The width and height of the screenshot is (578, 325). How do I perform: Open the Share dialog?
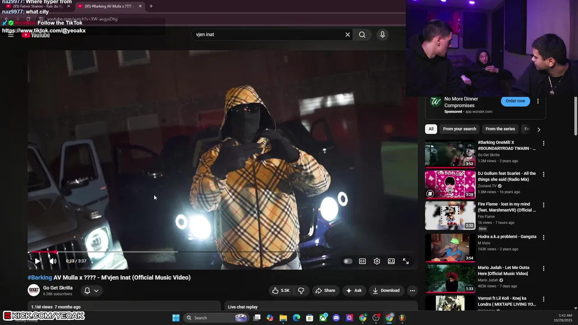coord(325,291)
